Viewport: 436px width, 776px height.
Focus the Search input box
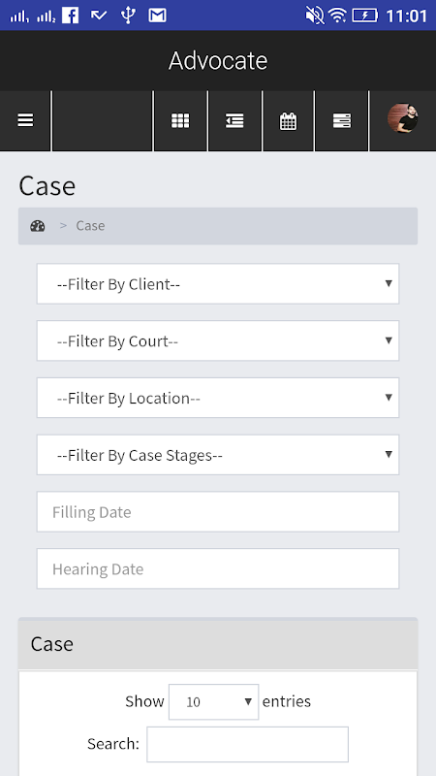click(x=248, y=744)
